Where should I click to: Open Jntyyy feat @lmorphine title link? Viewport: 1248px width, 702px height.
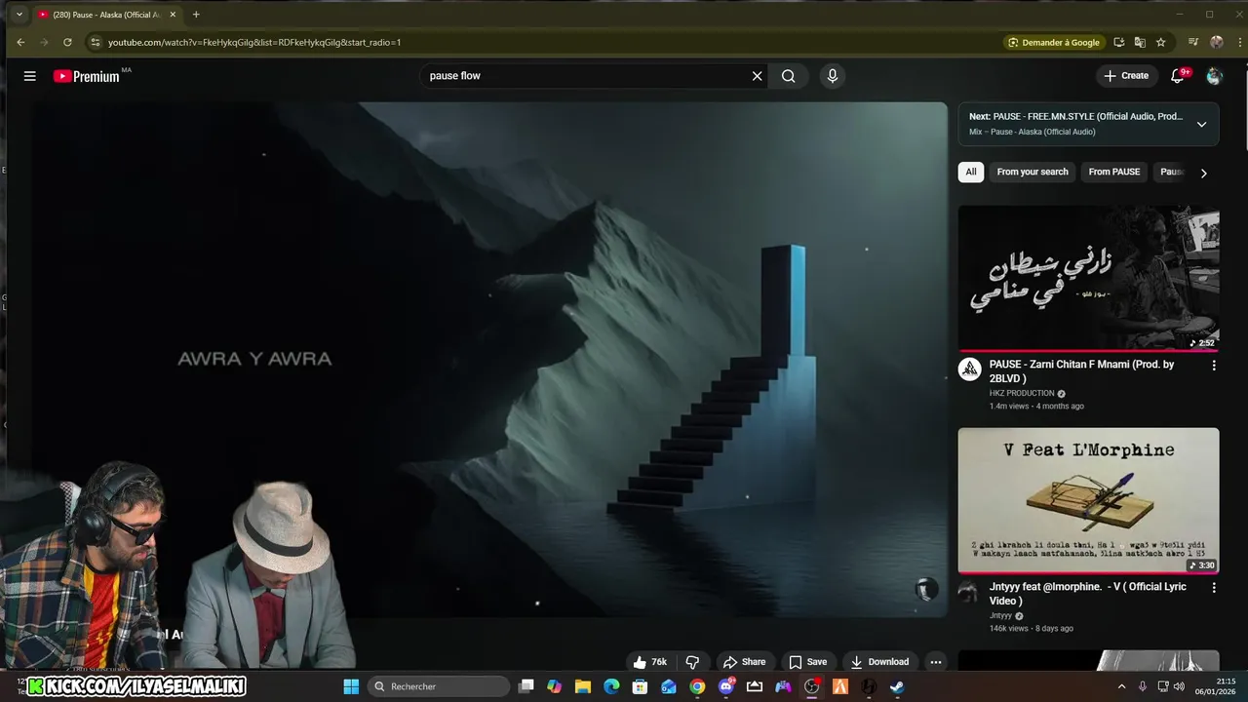(1087, 594)
